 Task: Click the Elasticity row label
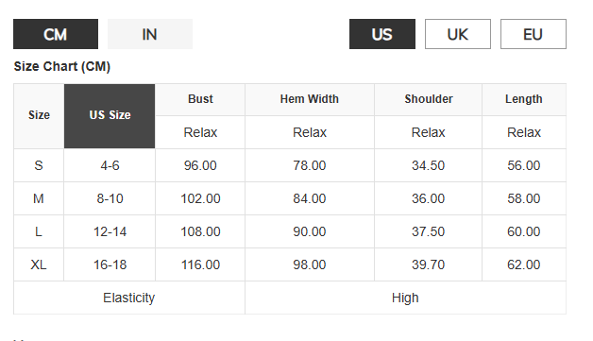tap(129, 298)
